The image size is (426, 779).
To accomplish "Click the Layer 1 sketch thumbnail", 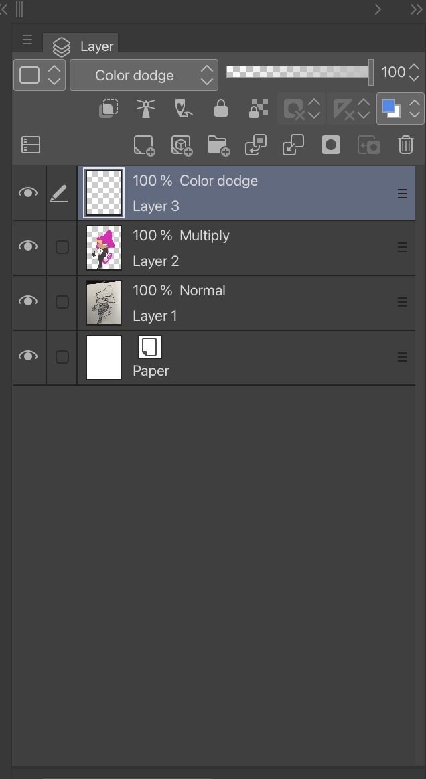I will point(104,302).
